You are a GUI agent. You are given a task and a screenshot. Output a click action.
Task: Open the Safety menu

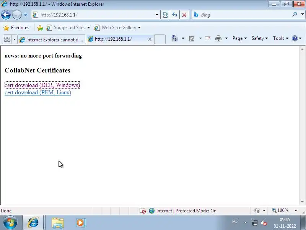click(260, 38)
